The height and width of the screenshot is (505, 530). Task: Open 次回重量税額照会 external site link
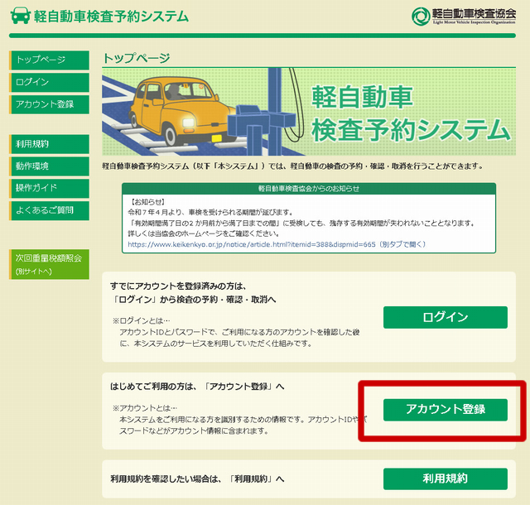(x=50, y=264)
